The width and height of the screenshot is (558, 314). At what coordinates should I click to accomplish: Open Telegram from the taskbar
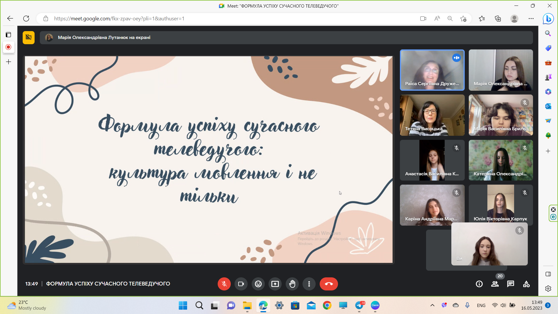359,305
